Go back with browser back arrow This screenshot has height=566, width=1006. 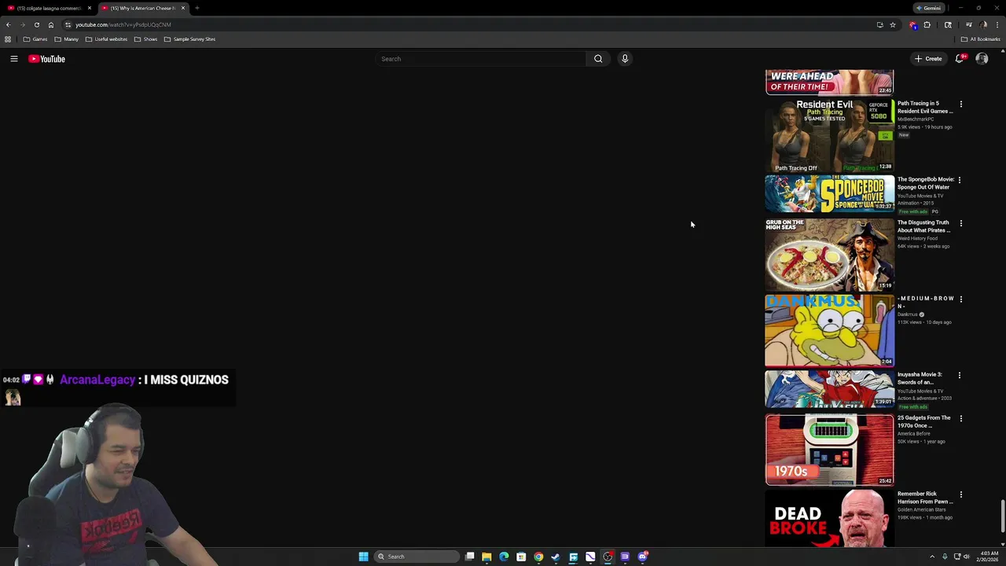9,24
